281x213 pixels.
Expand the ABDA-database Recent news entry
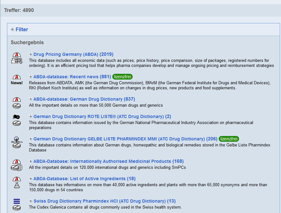[31, 77]
